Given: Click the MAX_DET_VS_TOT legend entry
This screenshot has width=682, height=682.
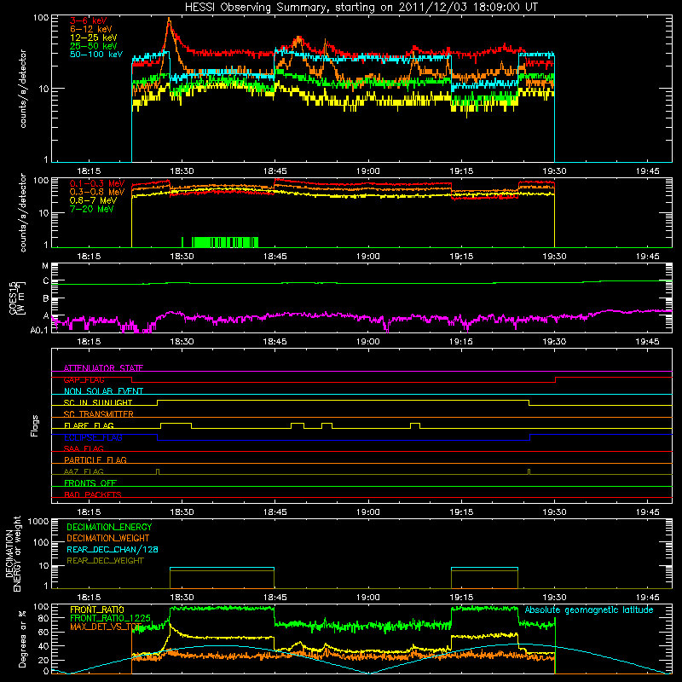Looking at the screenshot, I should 106,627.
